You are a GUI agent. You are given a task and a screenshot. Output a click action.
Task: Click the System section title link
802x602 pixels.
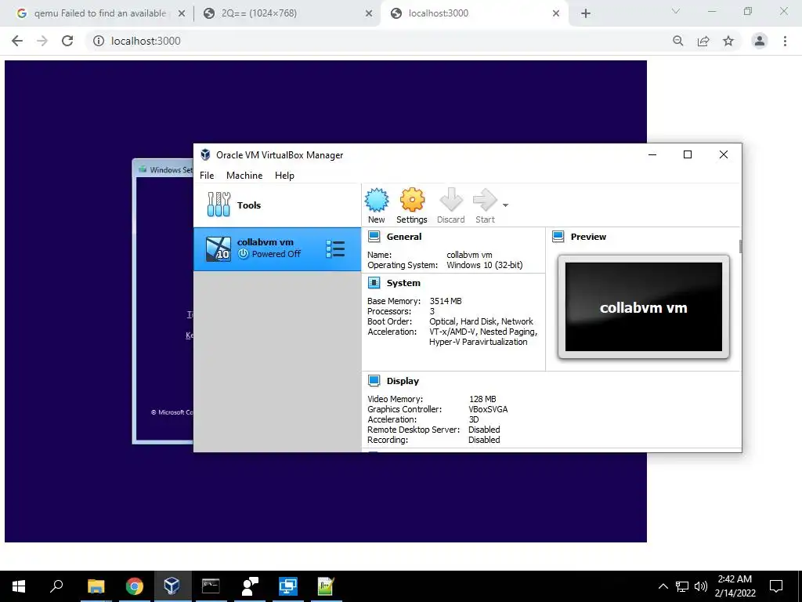coord(403,282)
